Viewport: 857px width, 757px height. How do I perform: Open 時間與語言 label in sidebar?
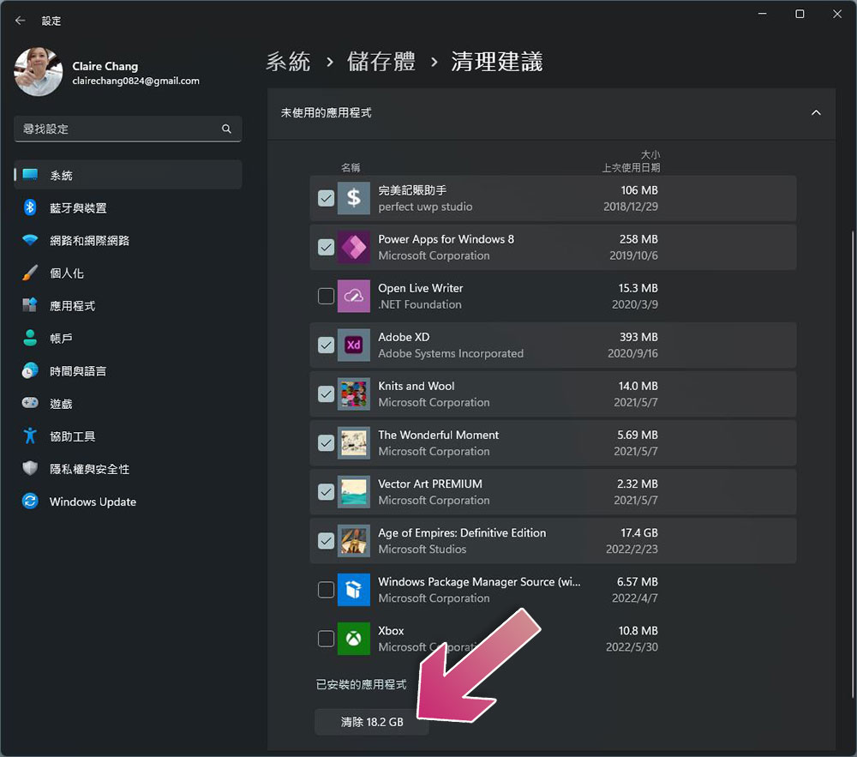[78, 371]
